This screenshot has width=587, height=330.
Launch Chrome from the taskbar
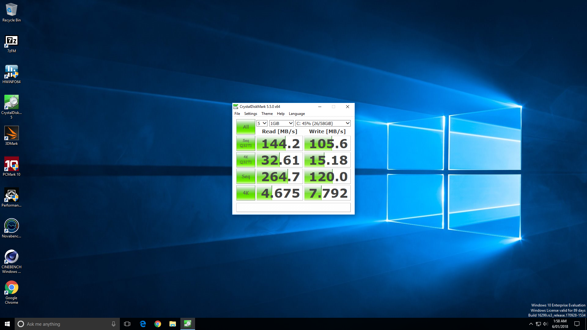pyautogui.click(x=158, y=324)
